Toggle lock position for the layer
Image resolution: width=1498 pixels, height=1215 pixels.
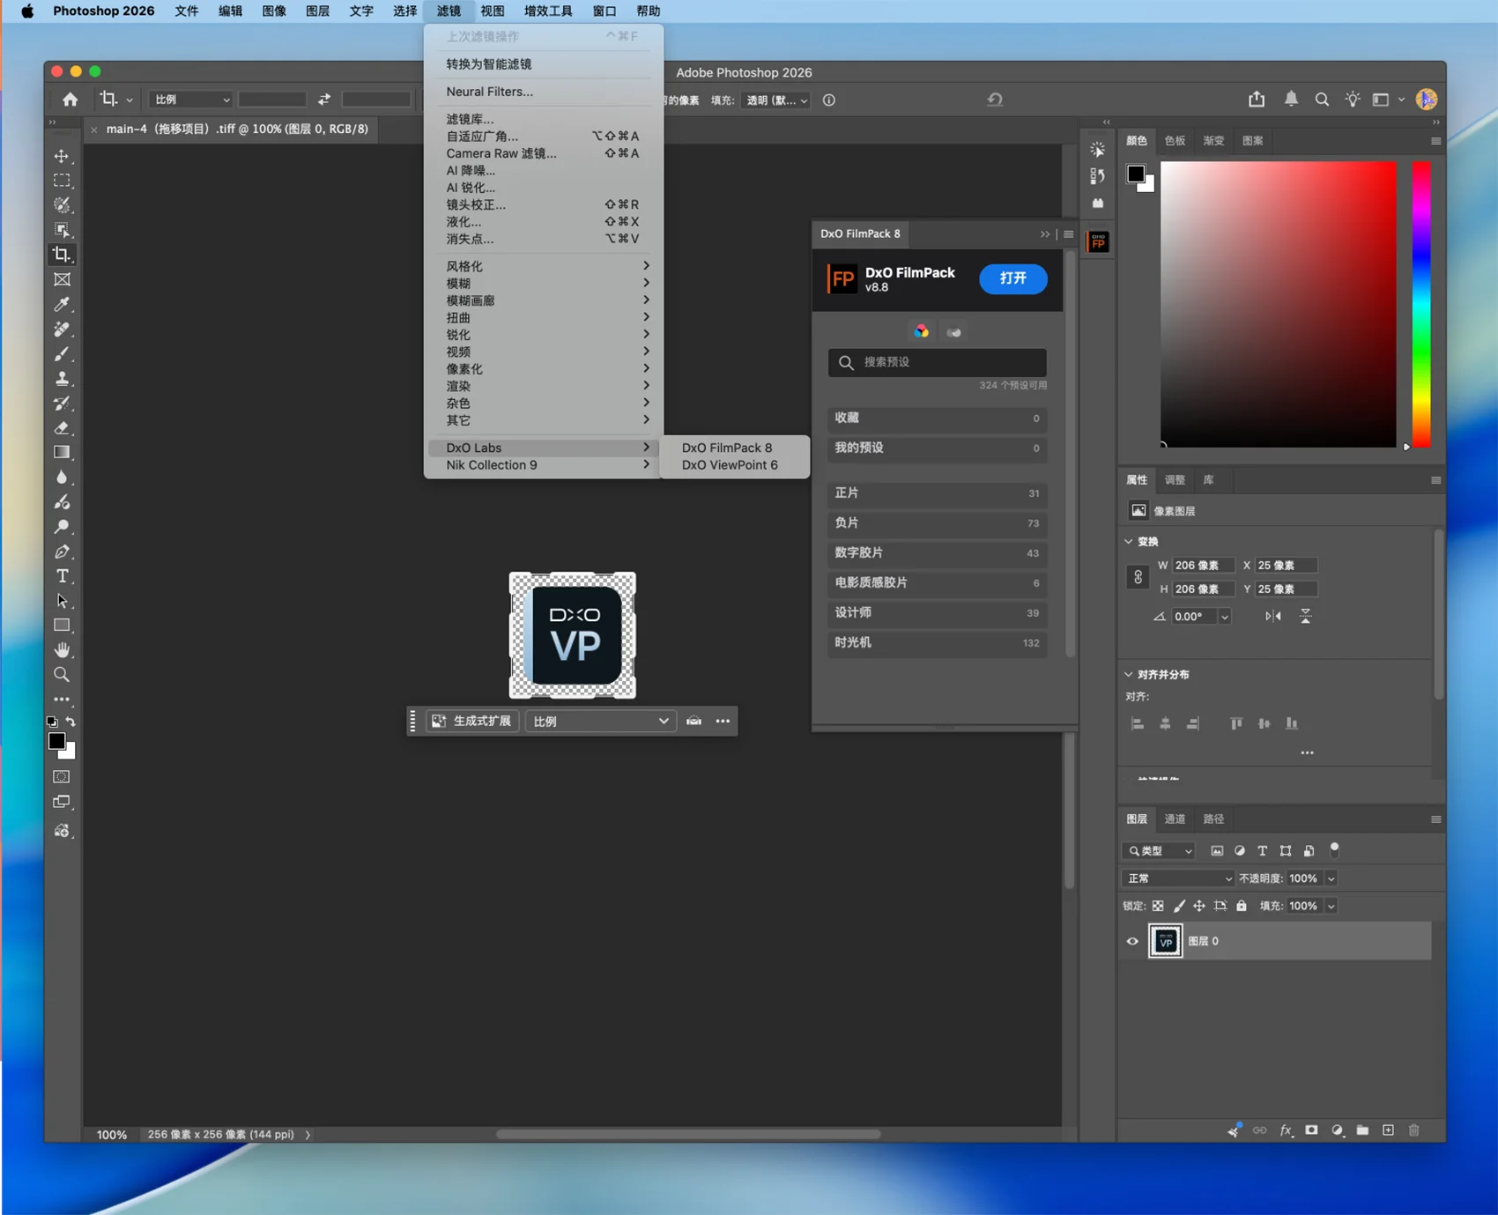click(1199, 906)
